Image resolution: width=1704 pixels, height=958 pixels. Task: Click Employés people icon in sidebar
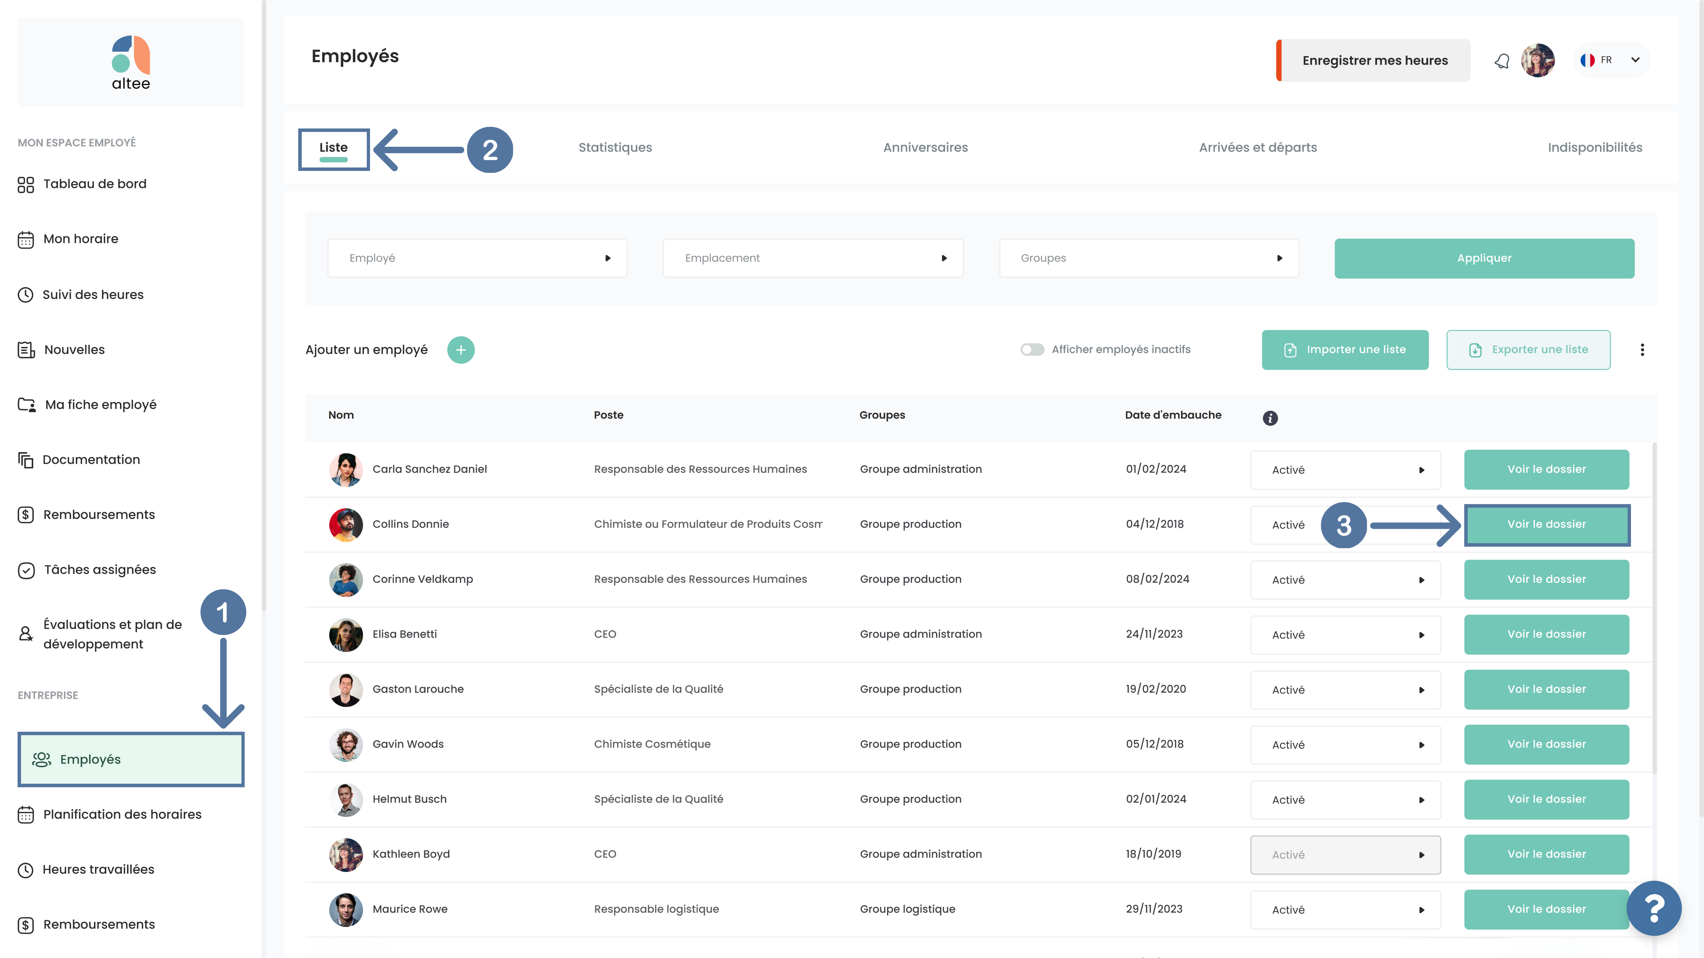point(42,760)
